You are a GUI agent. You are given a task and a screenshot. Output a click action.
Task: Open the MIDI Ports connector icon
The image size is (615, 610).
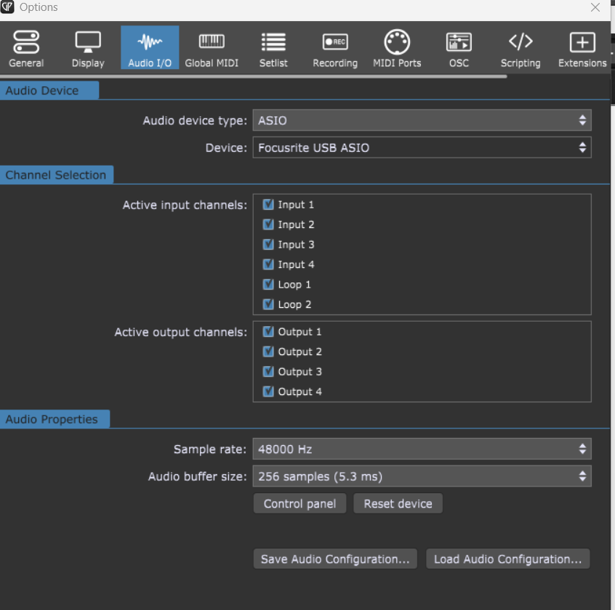click(x=397, y=42)
